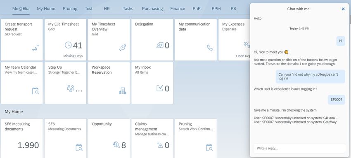Open the Finance tab
The height and width of the screenshot is (158, 351).
coord(178,9)
